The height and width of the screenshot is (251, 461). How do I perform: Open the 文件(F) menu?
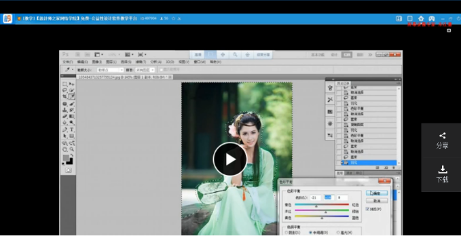(x=67, y=62)
